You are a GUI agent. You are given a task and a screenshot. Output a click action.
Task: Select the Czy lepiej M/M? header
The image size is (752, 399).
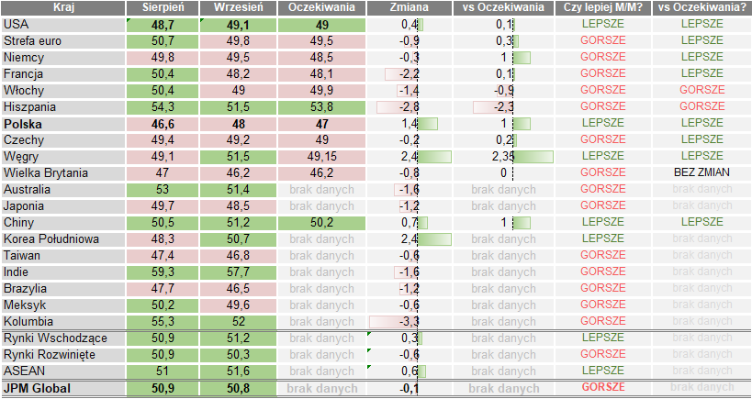click(x=602, y=7)
